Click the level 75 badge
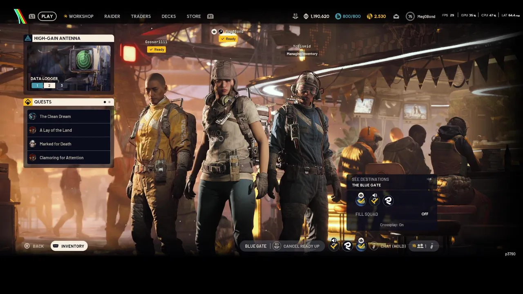Screen dimensions: 523x294 (x=410, y=16)
